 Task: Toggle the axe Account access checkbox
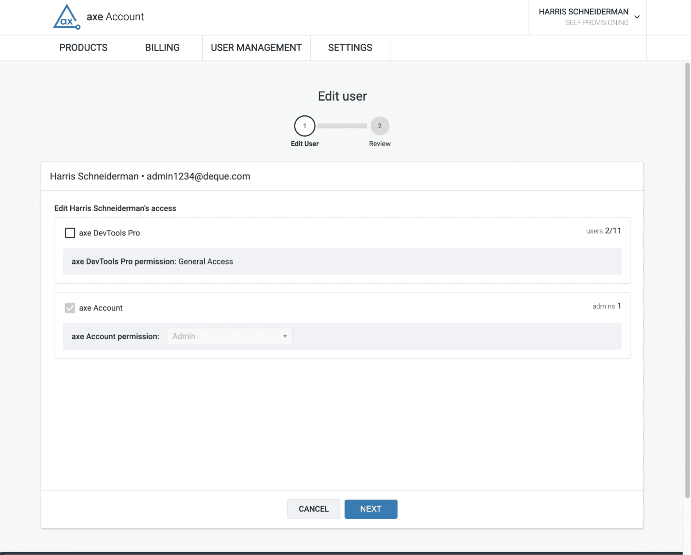pos(70,308)
